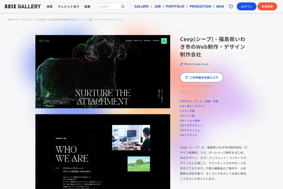Open the 推薦 menu item
Image resolution: width=283 pixels, height=189 pixels.
pos(87,7)
